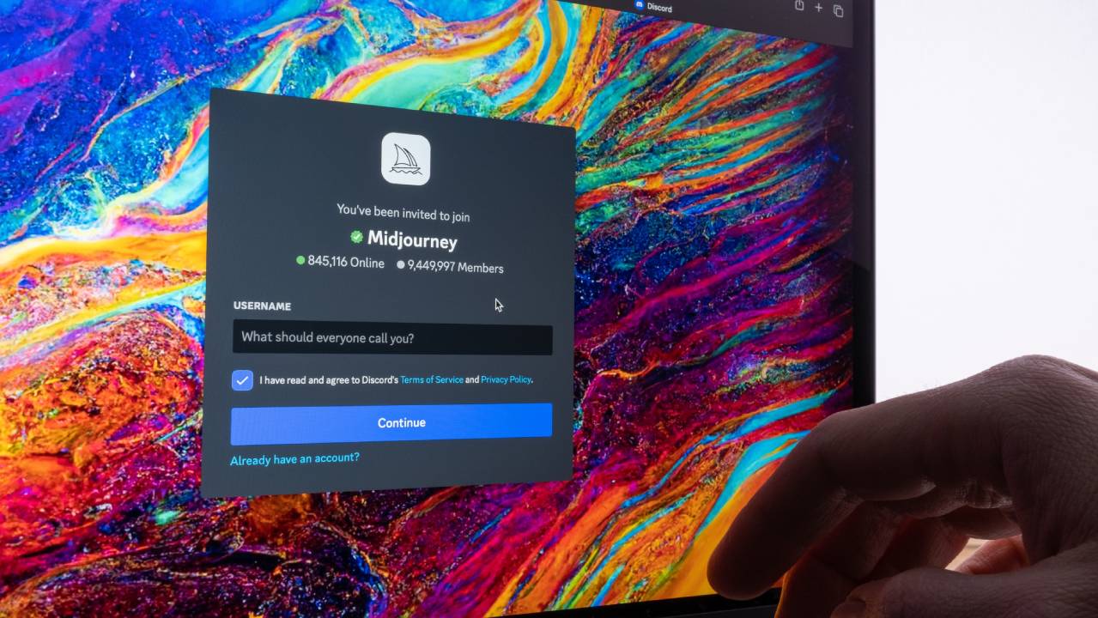Screen dimensions: 1098x618
Task: Click the USERNAME field label
Action: (262, 306)
